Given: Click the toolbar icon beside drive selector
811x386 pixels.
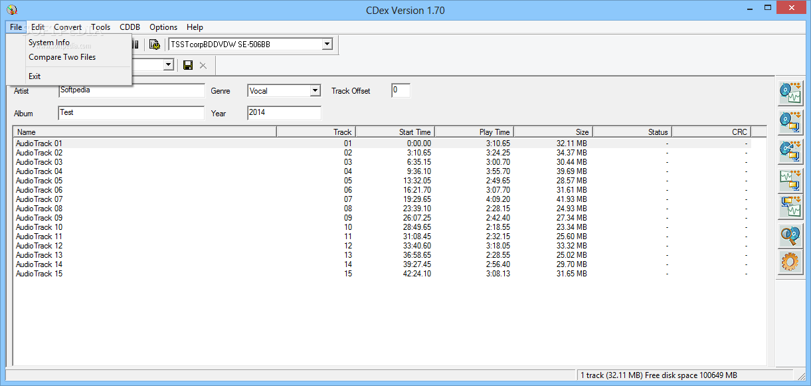Looking at the screenshot, I should click(155, 45).
